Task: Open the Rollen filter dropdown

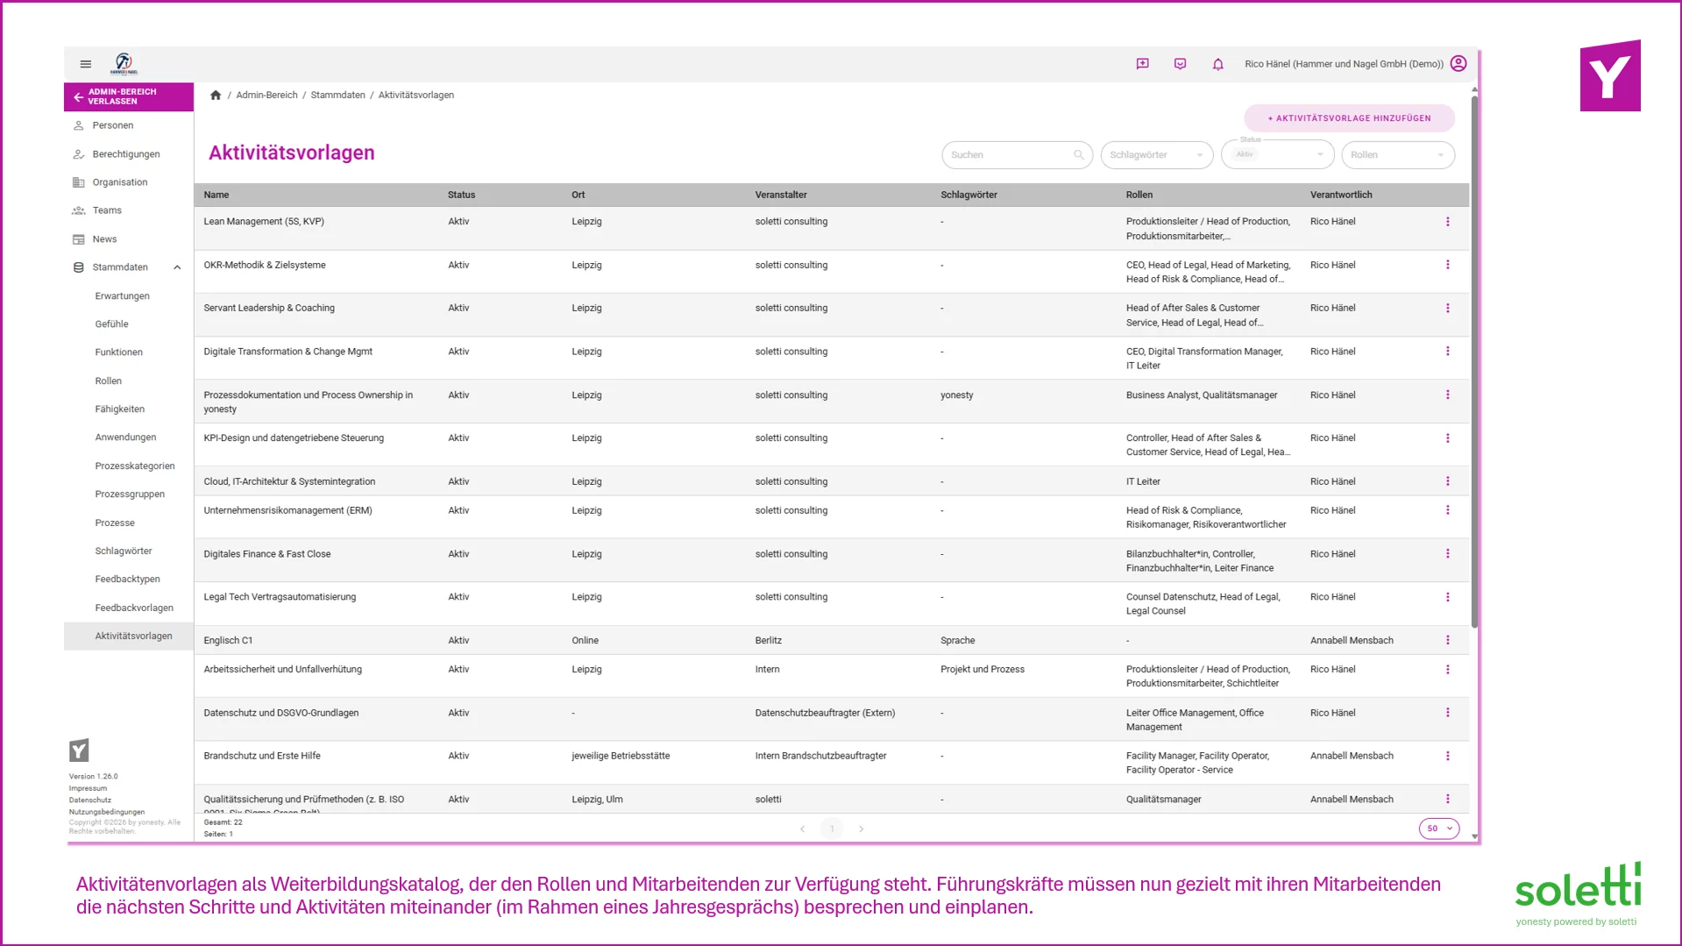Action: pos(1397,155)
